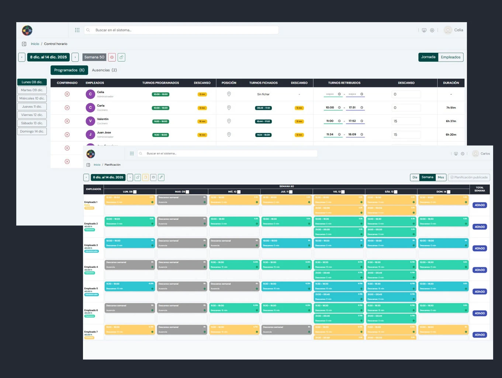Viewport: 502px width, 378px height.
Task: Click the yellow copy icon in Planificación toolbar
Action: click(x=146, y=178)
